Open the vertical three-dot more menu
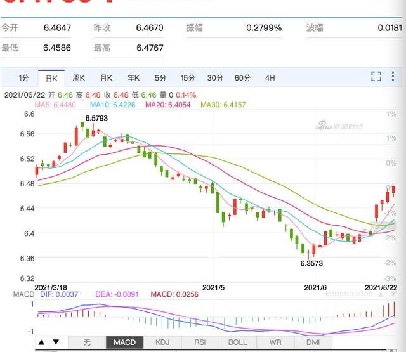Screen dimensions: 406x352 tap(393, 77)
